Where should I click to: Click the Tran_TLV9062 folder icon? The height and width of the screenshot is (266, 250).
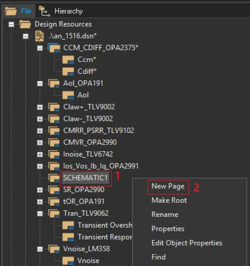tap(54, 213)
